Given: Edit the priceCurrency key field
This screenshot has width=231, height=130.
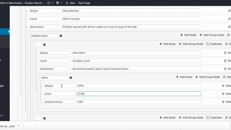Looking at the screenshot, I should click(x=59, y=102).
